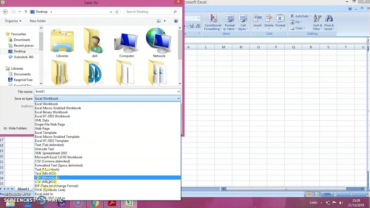Choose Excel Binary Workbook type

point(108,112)
